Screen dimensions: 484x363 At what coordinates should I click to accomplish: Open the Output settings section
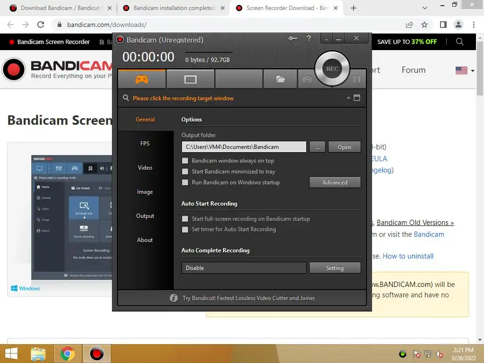[145, 216]
